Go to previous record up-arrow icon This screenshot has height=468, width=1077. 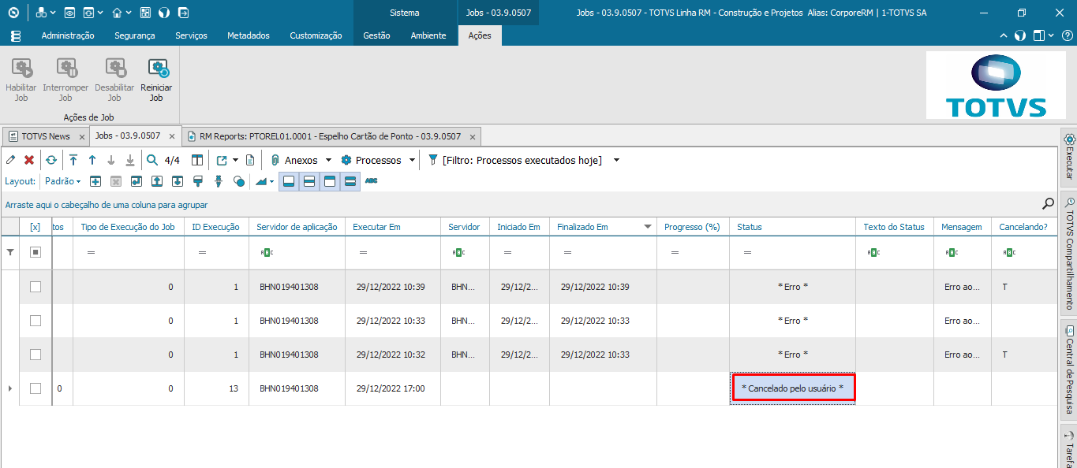[x=92, y=160]
